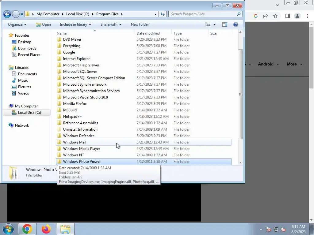The image size is (314, 235).
Task: Open the Organize menu
Action: pos(17,24)
